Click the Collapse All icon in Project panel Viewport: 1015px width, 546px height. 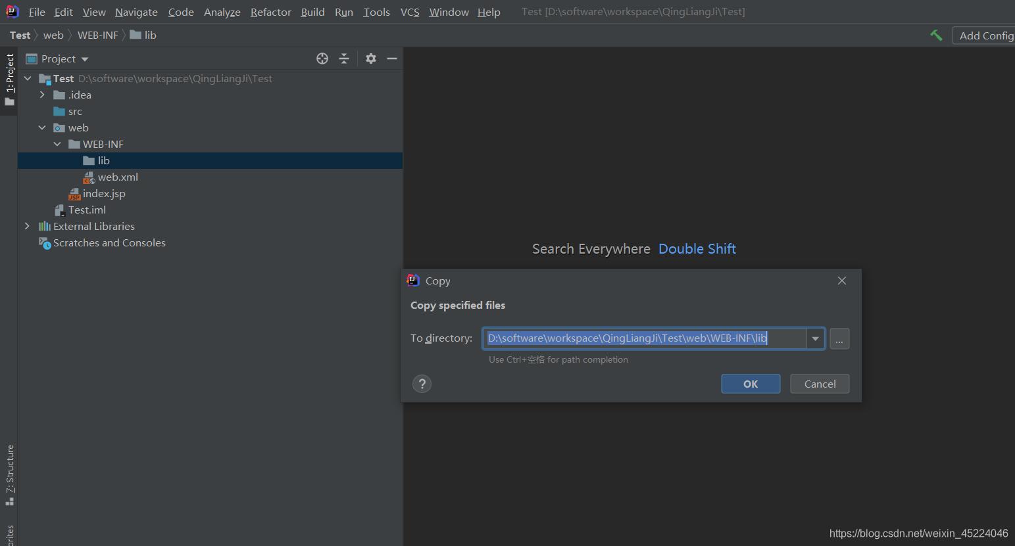point(344,58)
